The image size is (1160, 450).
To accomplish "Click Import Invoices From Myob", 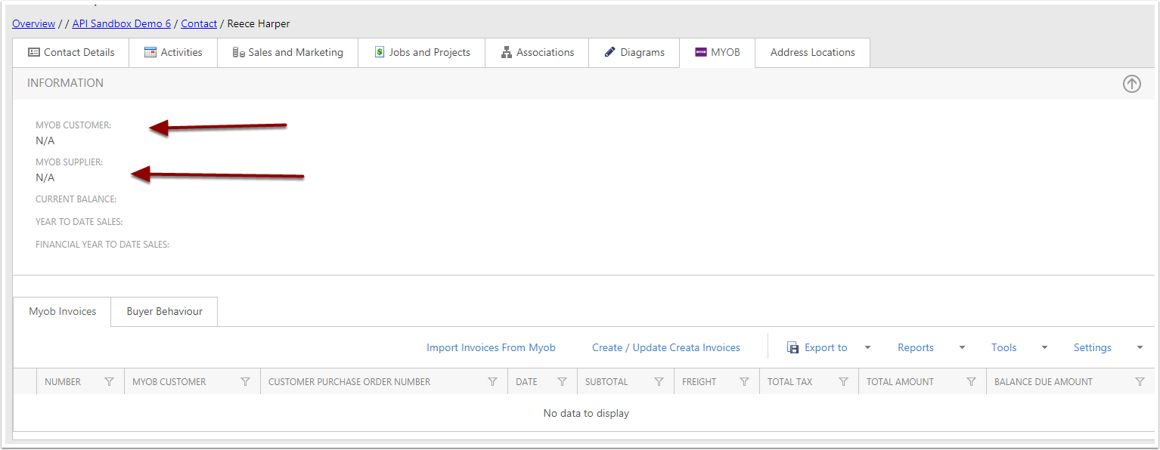I will [491, 347].
